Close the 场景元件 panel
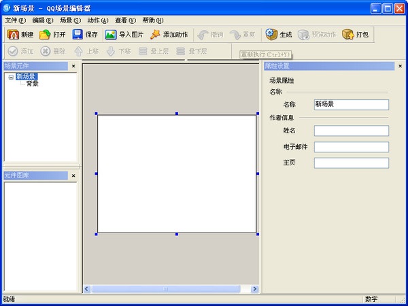Viewport: 408px width, 306px height. tap(73, 66)
